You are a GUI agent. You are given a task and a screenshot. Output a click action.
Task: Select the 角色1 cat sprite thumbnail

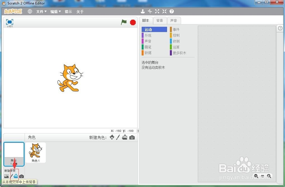click(x=36, y=153)
